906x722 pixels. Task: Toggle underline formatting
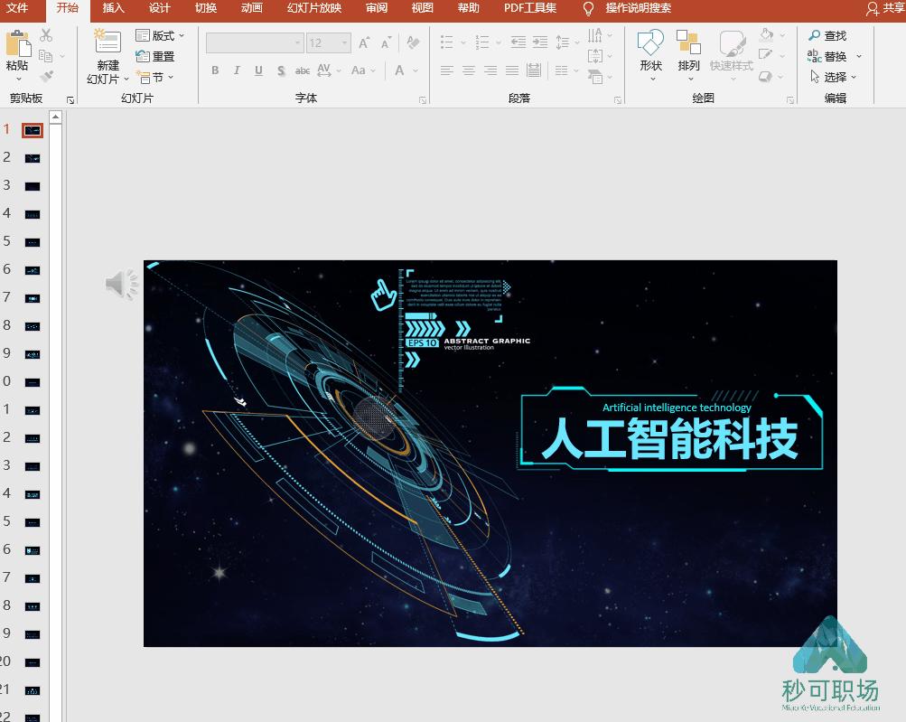258,70
